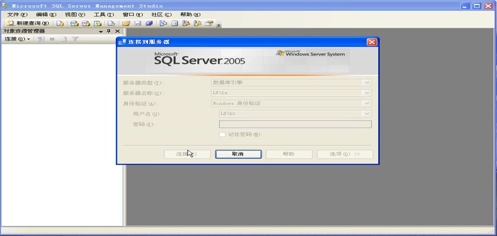Open a Database Engine Query from toolbar
Screen dimensions: 497x236
pos(60,24)
